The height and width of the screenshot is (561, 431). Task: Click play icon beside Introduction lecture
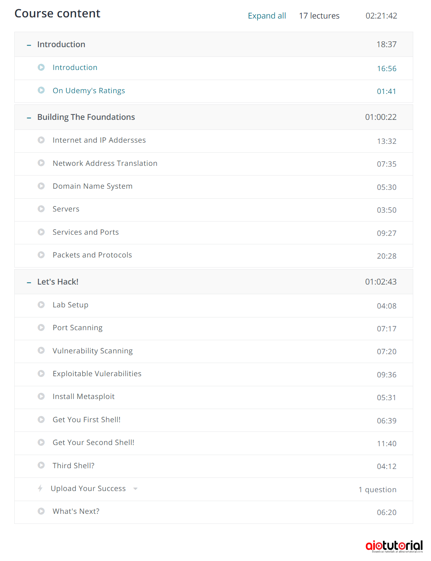41,67
